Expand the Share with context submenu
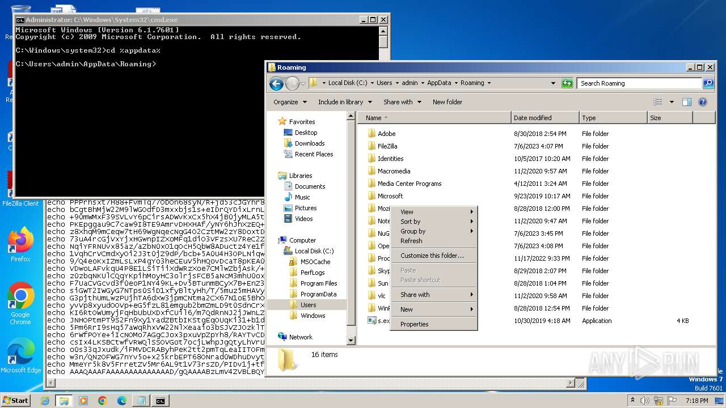 [x=434, y=295]
